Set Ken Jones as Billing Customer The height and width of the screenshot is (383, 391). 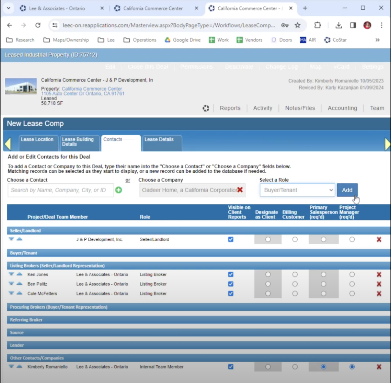[x=295, y=275]
